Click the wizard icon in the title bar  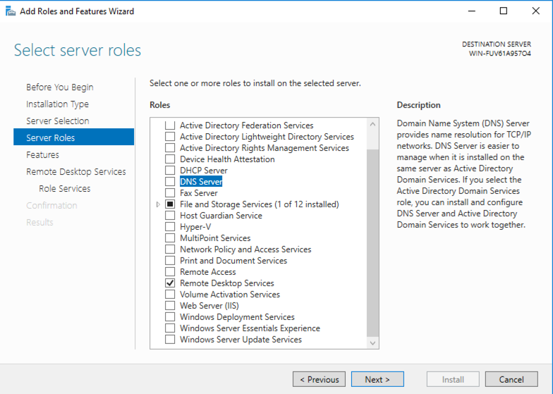(10, 11)
